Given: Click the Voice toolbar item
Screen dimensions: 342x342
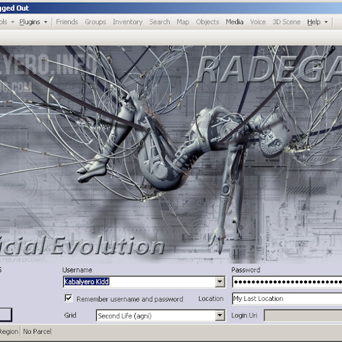Looking at the screenshot, I should (258, 22).
